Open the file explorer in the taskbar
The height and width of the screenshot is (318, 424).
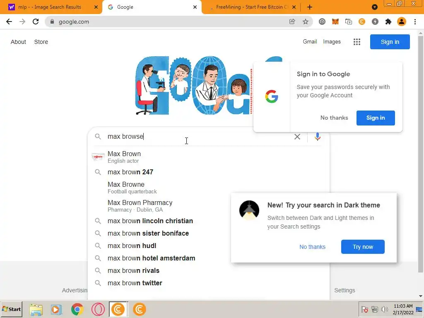click(x=36, y=309)
